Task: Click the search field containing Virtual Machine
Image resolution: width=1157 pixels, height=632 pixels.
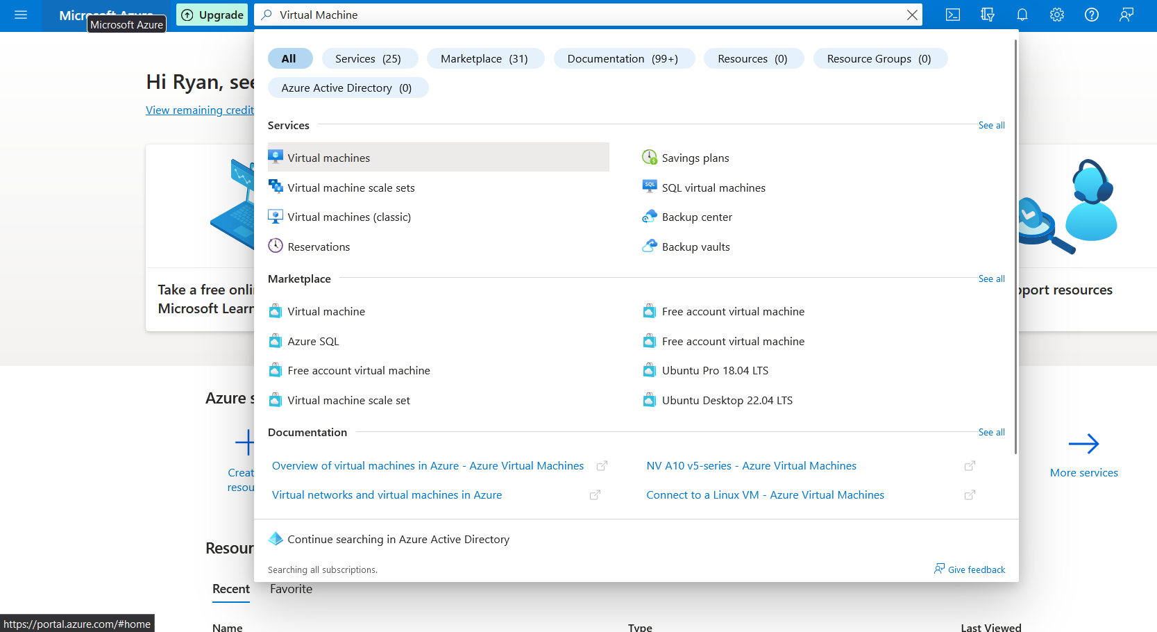Action: coord(589,15)
